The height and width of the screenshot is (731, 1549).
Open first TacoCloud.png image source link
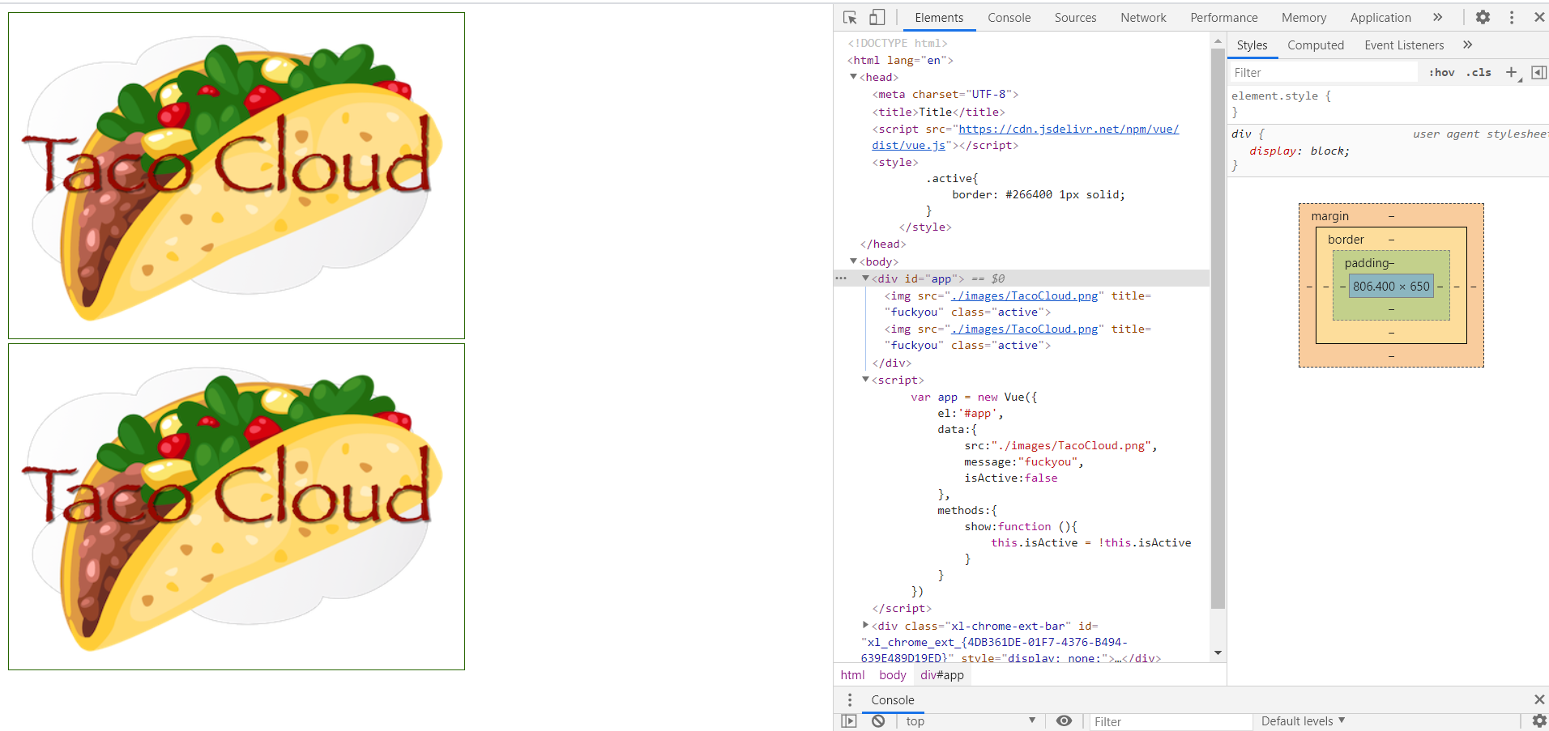1025,295
